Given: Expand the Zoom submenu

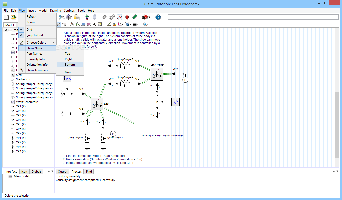Looking at the screenshot, I should (37, 22).
